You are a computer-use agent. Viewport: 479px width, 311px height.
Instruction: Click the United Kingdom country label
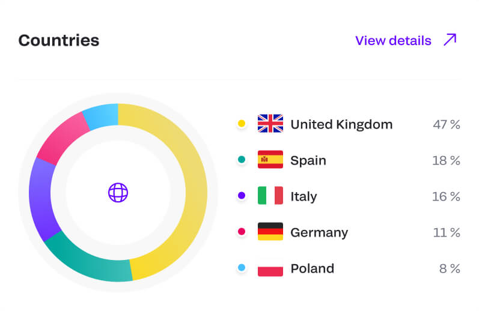point(341,124)
